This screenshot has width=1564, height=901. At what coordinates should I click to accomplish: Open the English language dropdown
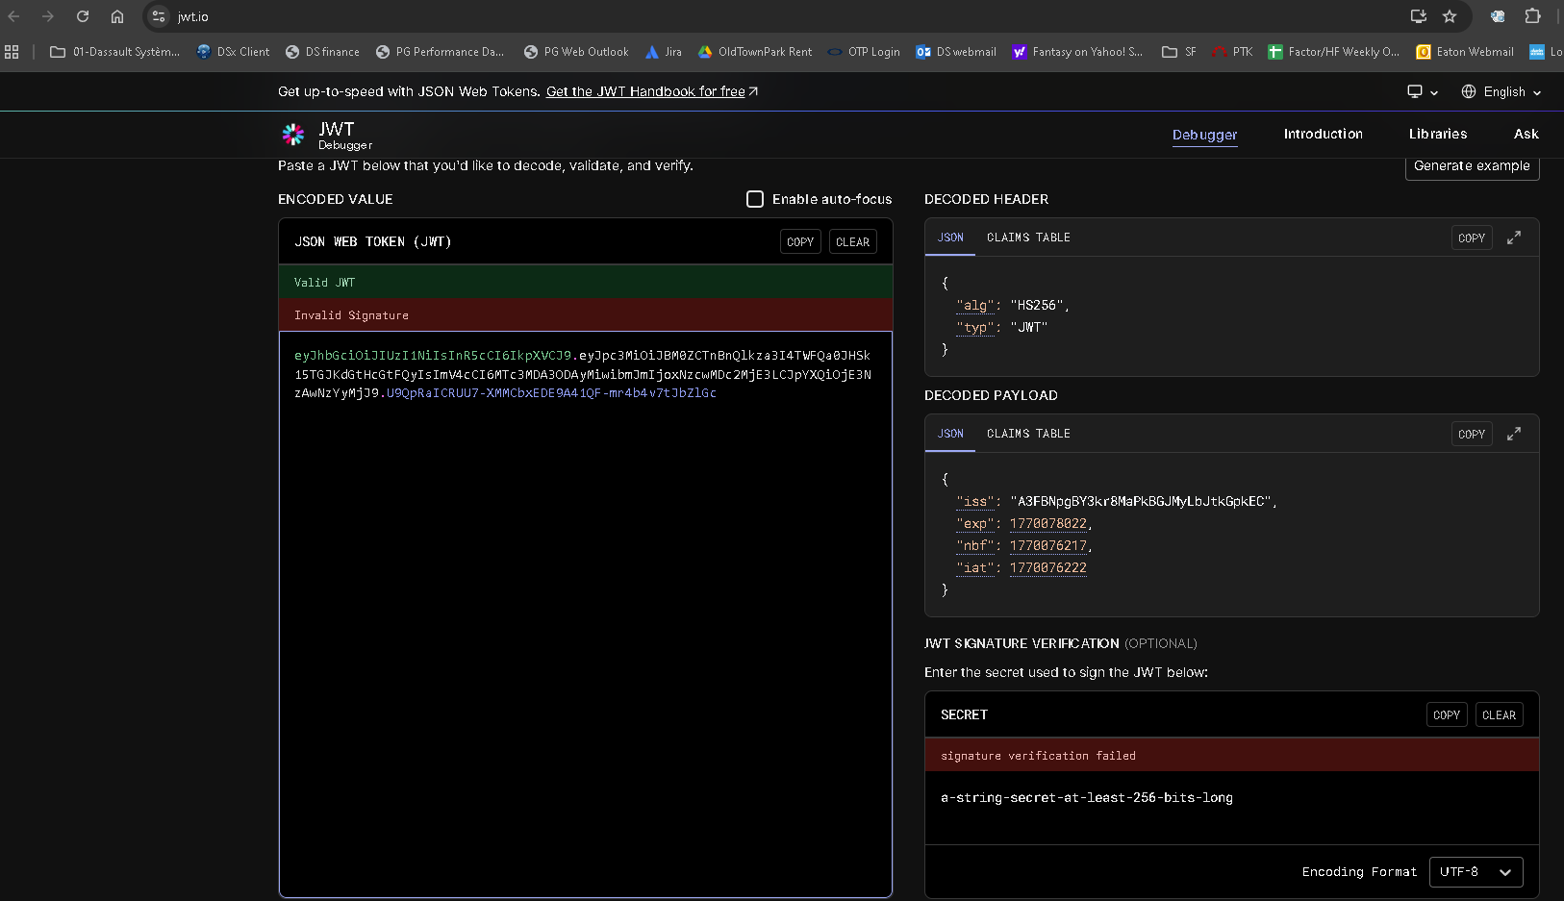pyautogui.click(x=1501, y=92)
